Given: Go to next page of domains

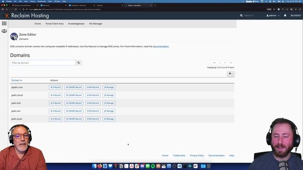Looking at the screenshot, I should point(225,63).
